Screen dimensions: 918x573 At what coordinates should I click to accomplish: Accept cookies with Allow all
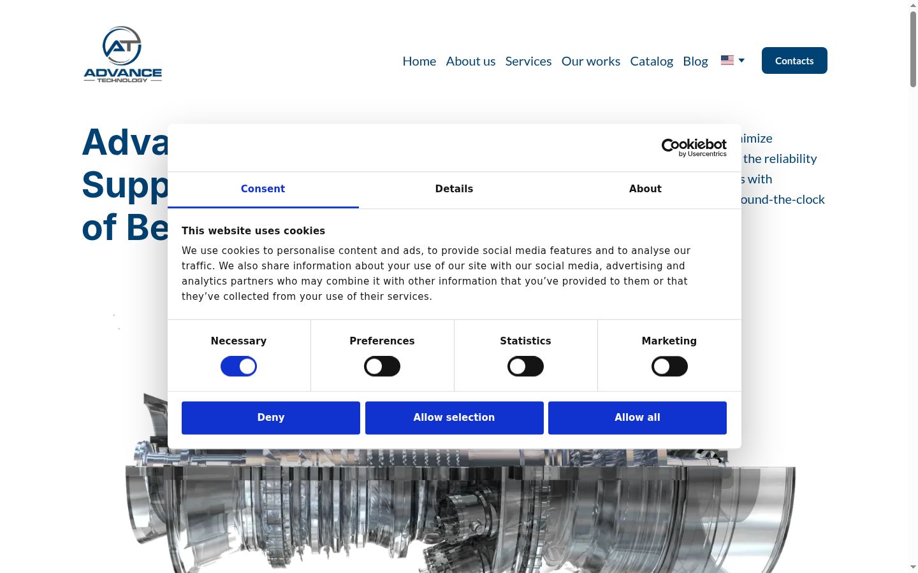click(x=637, y=418)
